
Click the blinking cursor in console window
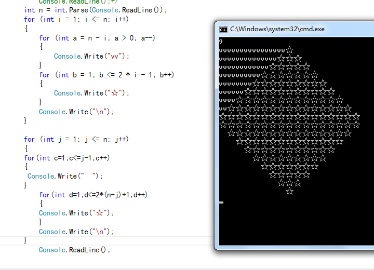(221, 203)
